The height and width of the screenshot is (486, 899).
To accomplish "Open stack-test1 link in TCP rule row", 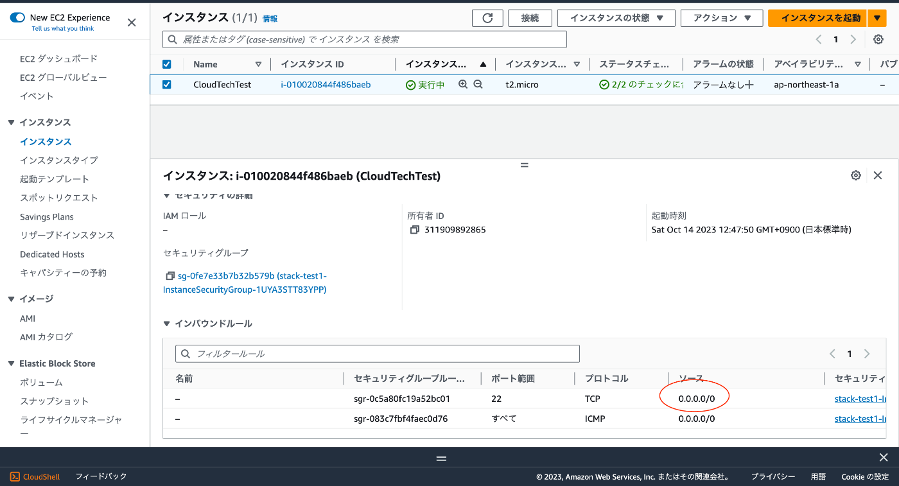I will [860, 399].
